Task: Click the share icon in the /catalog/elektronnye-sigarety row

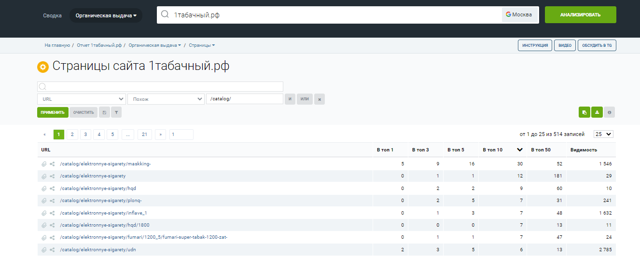Action: tap(52, 176)
